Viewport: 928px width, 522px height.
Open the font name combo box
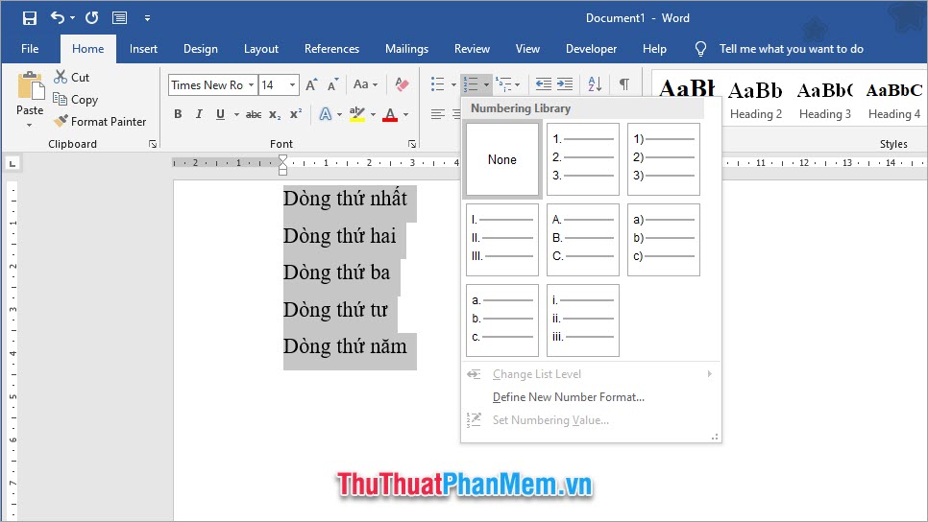click(x=213, y=85)
